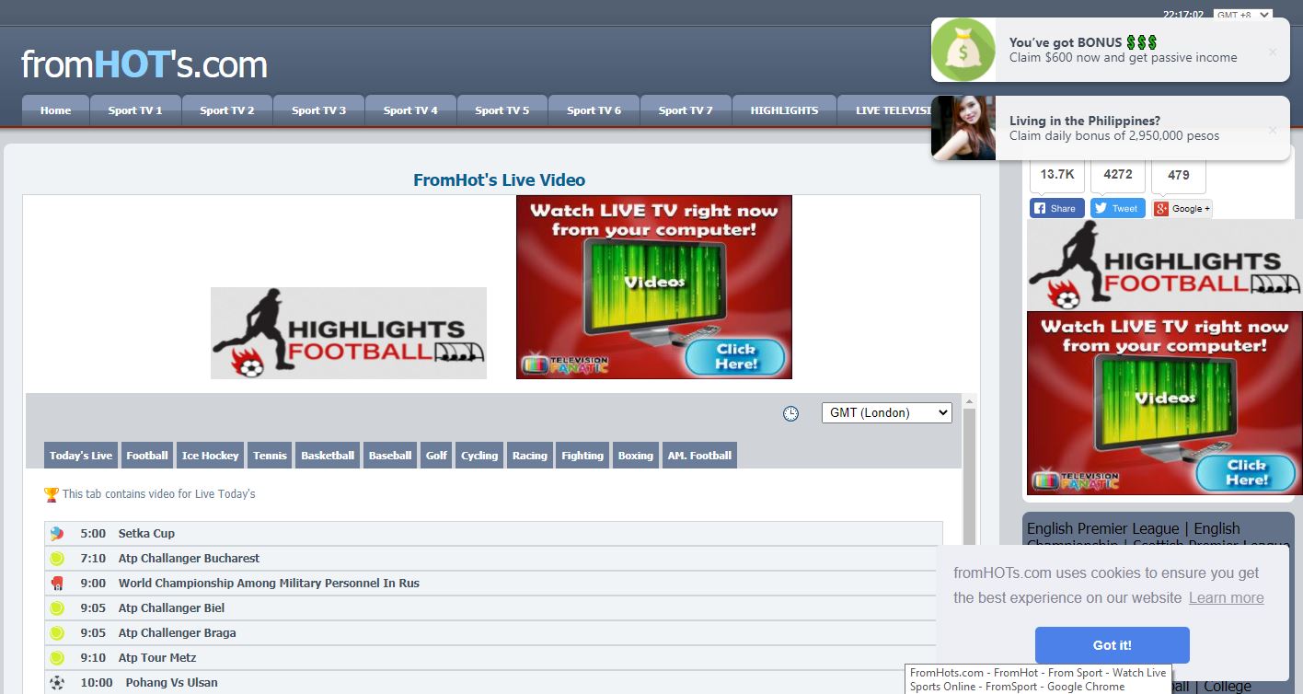
Task: Click the Setka Cup table tennis icon
Action: click(x=57, y=533)
